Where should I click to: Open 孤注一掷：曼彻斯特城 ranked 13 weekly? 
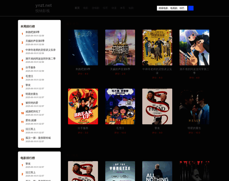[x=38, y=138]
